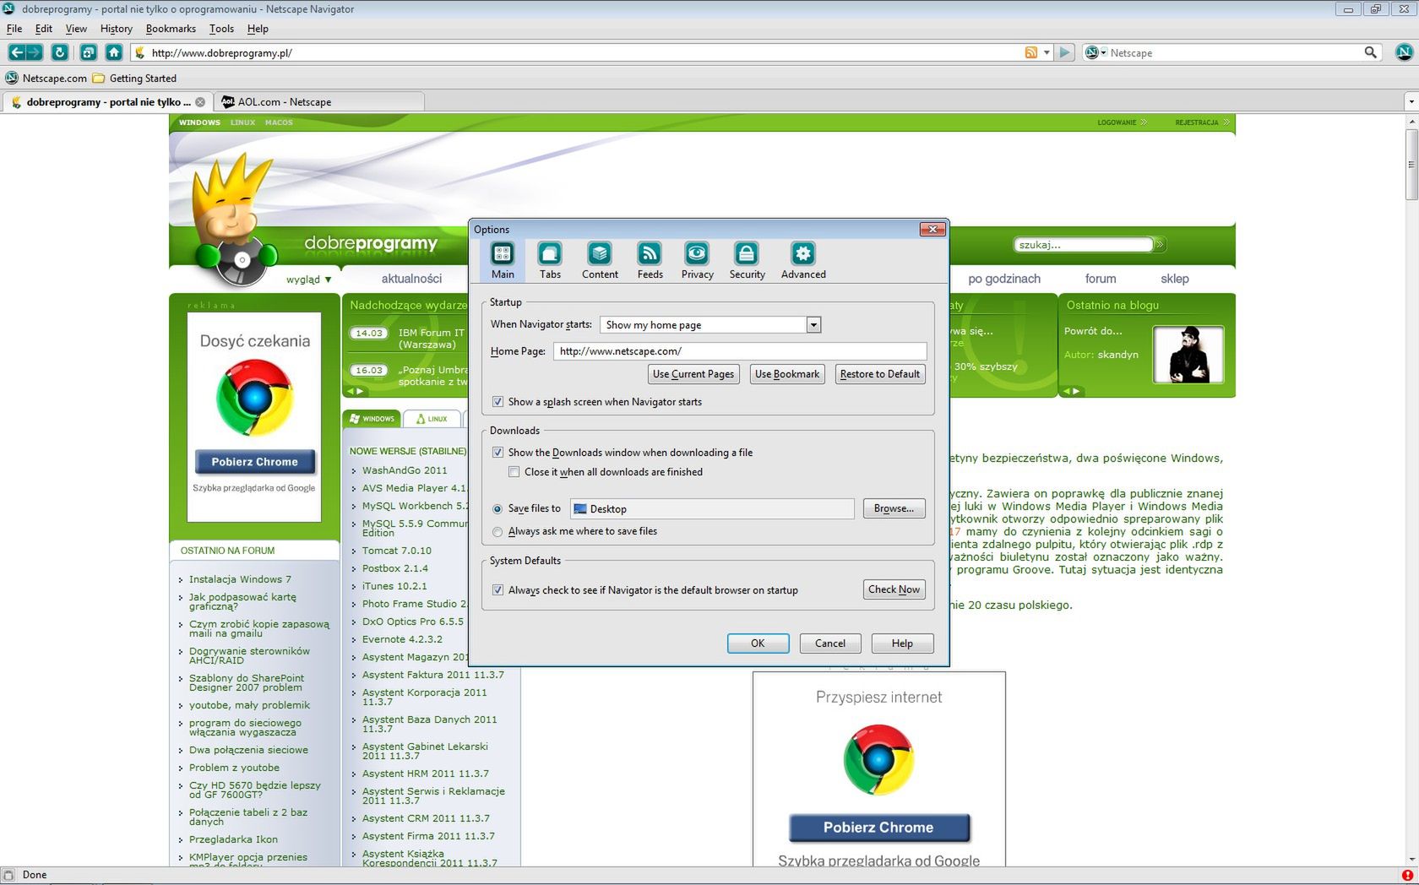Screen dimensions: 1419x885
Task: Open the Edit menu
Action: [44, 29]
